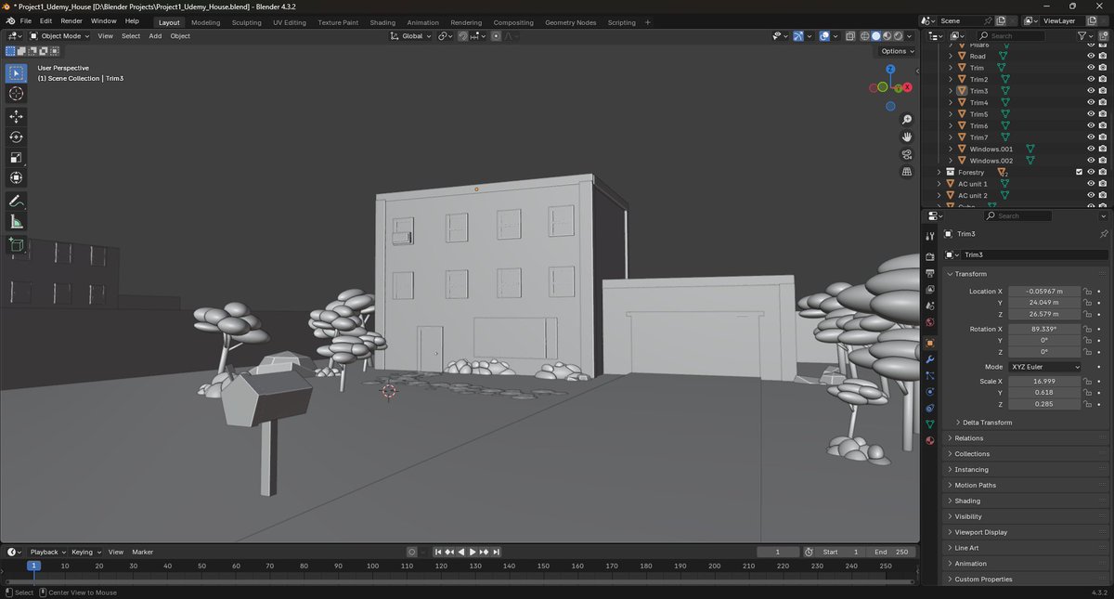Open the timeline Marker menu
The image size is (1114, 599).
pos(142,552)
